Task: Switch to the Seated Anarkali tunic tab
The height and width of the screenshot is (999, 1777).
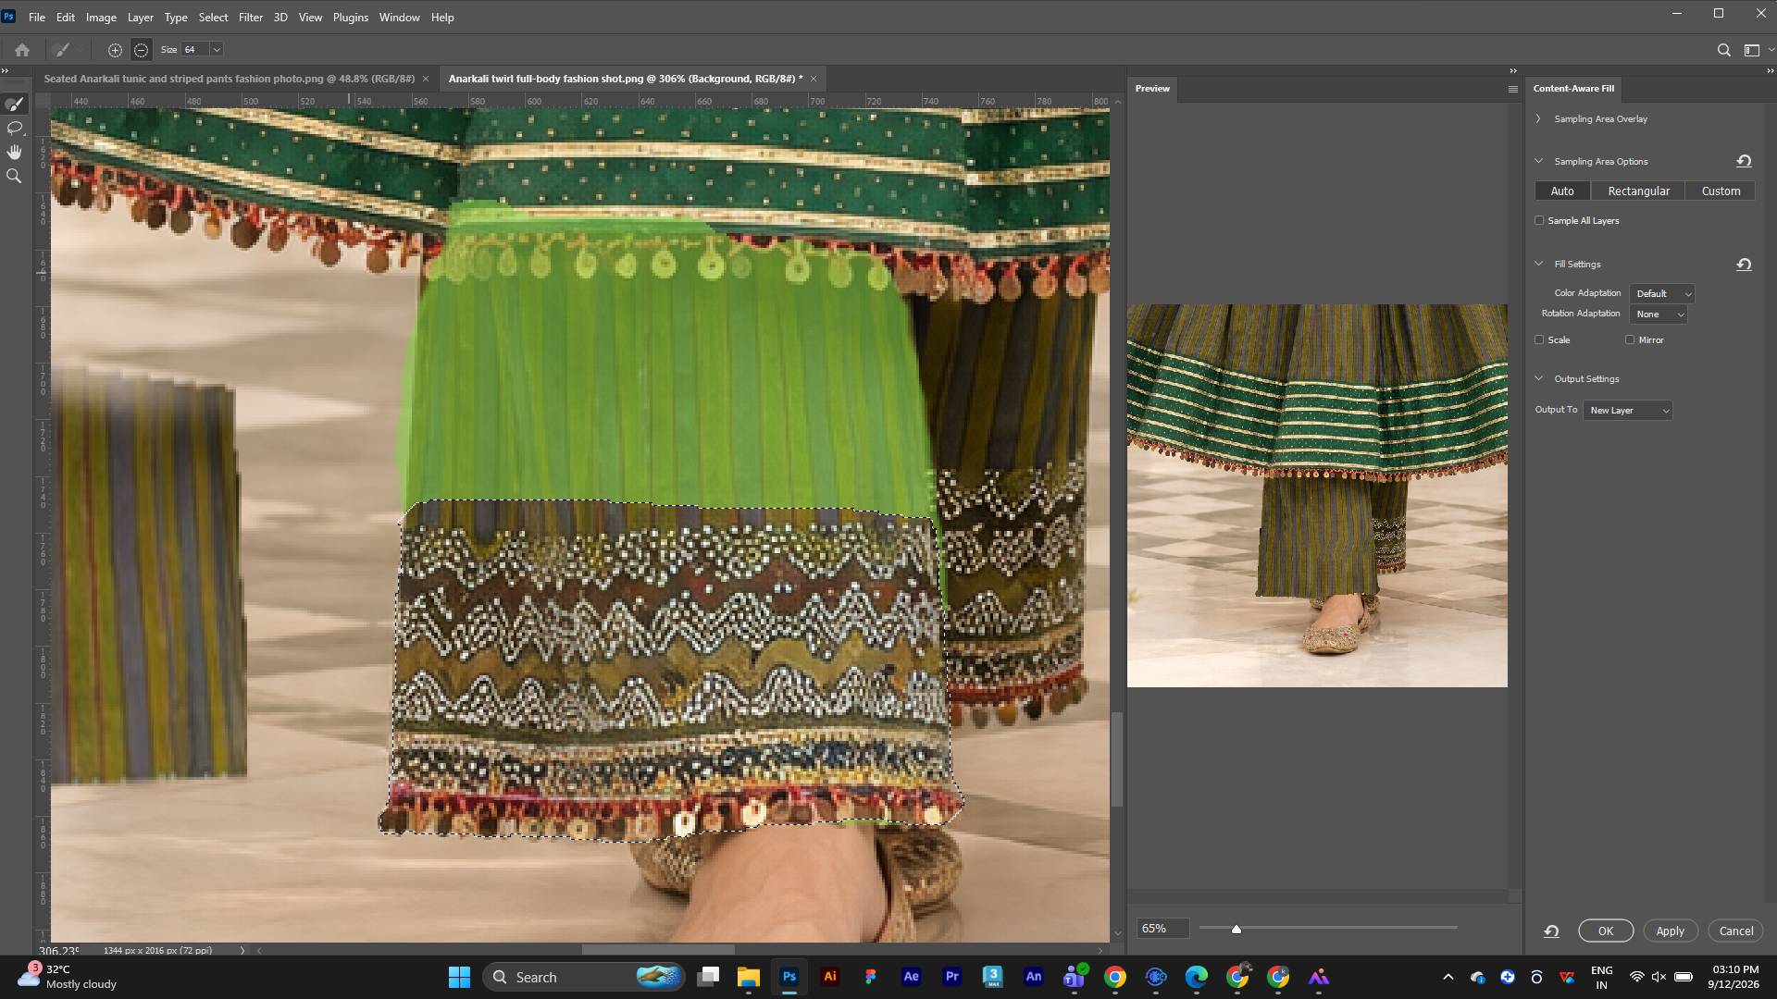Action: (229, 79)
